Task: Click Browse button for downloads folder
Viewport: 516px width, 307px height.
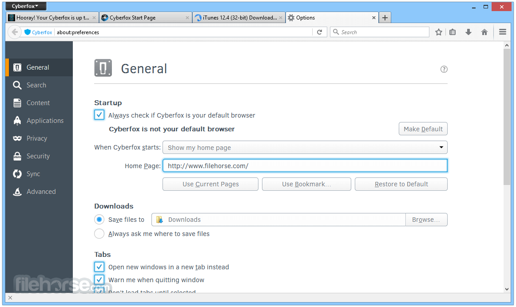Action: pyautogui.click(x=426, y=220)
